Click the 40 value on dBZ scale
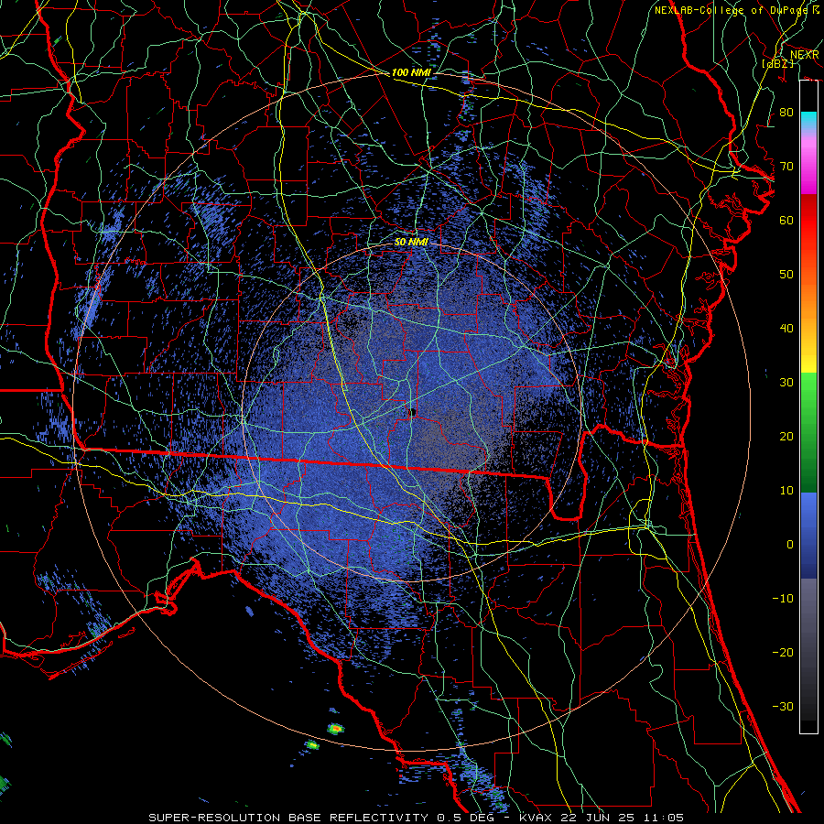The height and width of the screenshot is (824, 824). (x=786, y=329)
